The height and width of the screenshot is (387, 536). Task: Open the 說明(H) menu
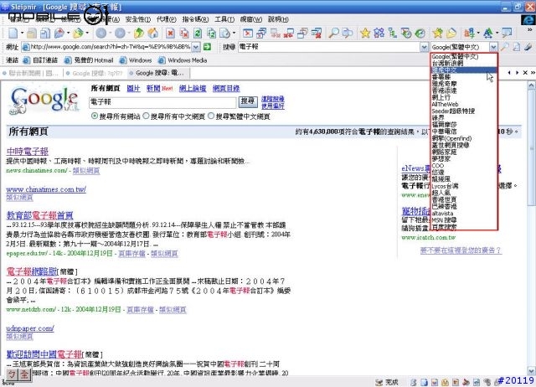[x=278, y=19]
